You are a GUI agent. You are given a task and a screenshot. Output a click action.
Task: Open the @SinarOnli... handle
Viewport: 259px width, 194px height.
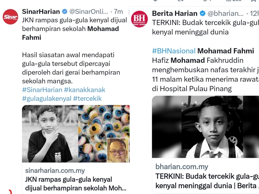(x=88, y=12)
